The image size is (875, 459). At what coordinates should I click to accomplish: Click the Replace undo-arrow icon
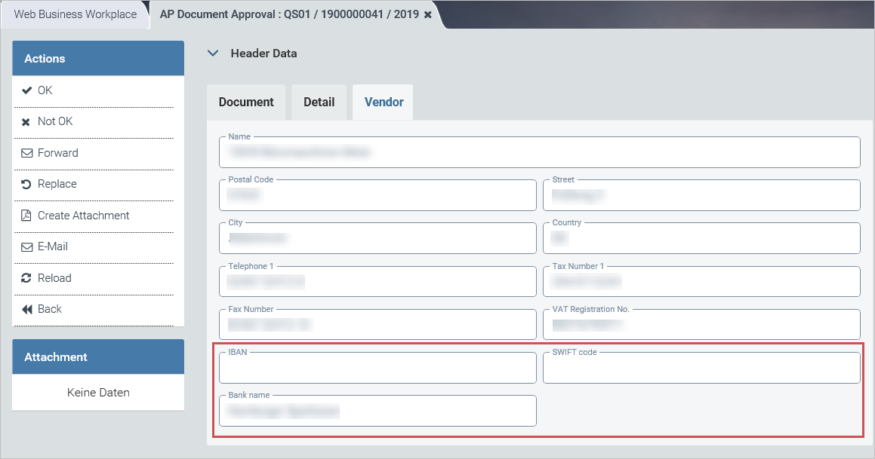point(26,185)
